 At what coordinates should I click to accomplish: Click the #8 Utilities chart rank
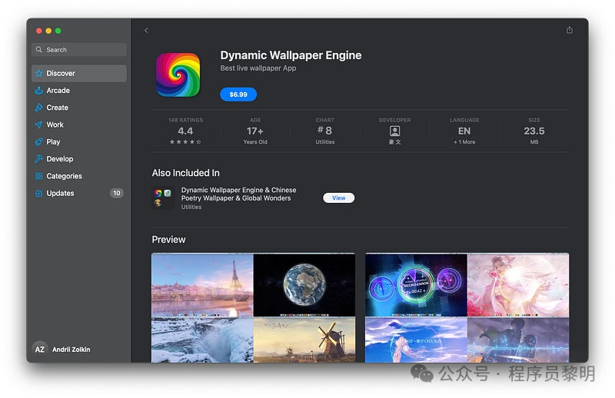(x=325, y=131)
